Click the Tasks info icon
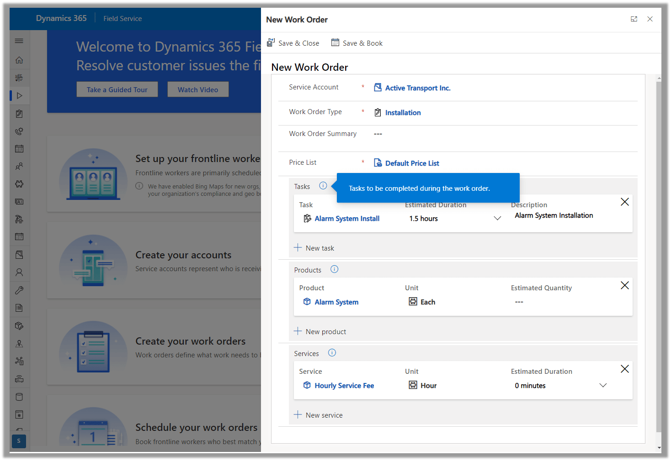Screen dimensions: 671x461 (x=323, y=186)
